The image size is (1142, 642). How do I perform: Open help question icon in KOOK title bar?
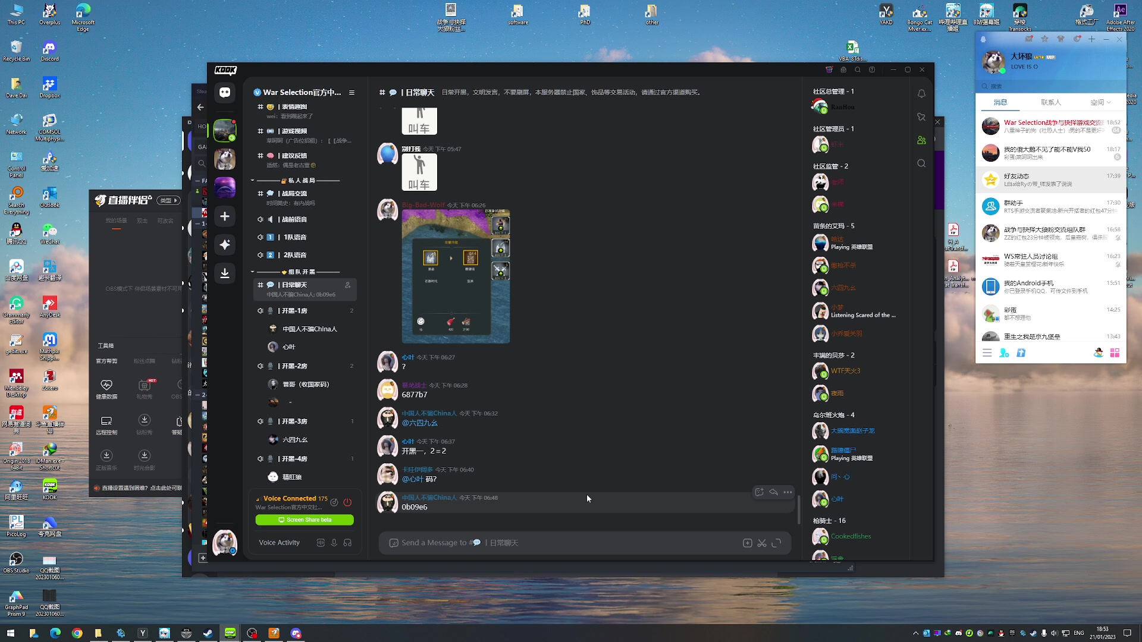coord(872,70)
